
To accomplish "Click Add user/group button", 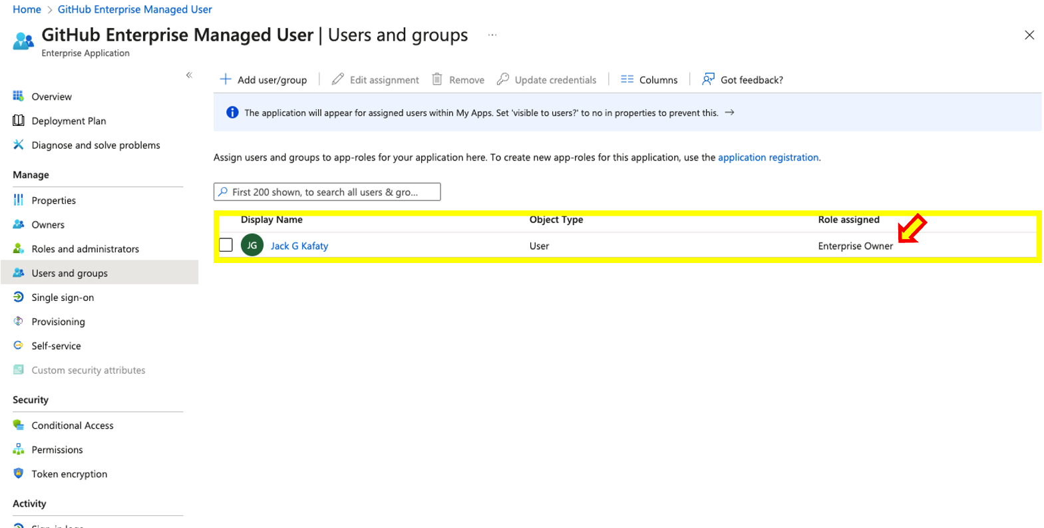I will [263, 80].
